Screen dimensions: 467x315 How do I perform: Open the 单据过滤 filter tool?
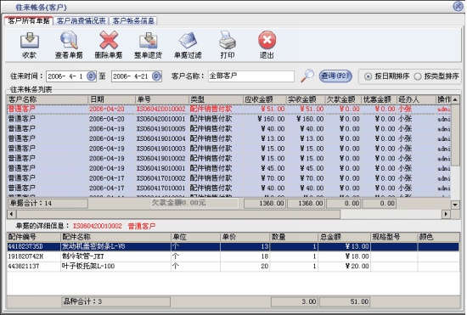[188, 41]
